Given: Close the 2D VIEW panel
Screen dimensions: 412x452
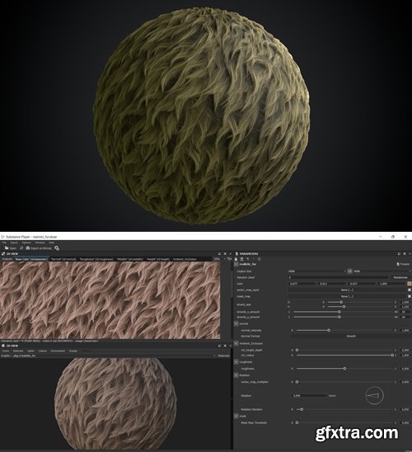Looking at the screenshot, I should [x=230, y=254].
